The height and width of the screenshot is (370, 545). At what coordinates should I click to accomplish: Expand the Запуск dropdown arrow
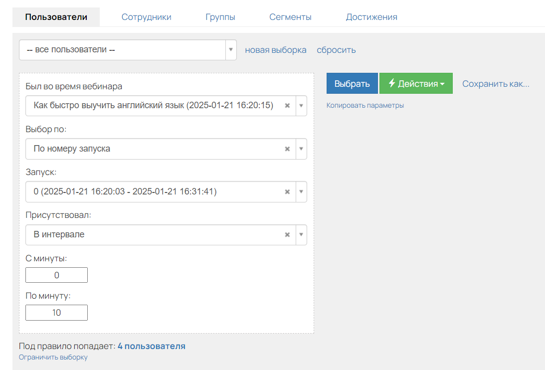(x=301, y=191)
